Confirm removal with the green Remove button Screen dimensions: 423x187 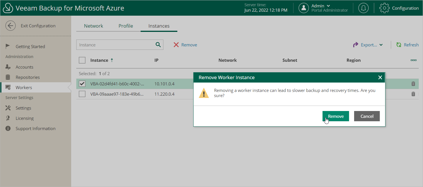[336, 116]
